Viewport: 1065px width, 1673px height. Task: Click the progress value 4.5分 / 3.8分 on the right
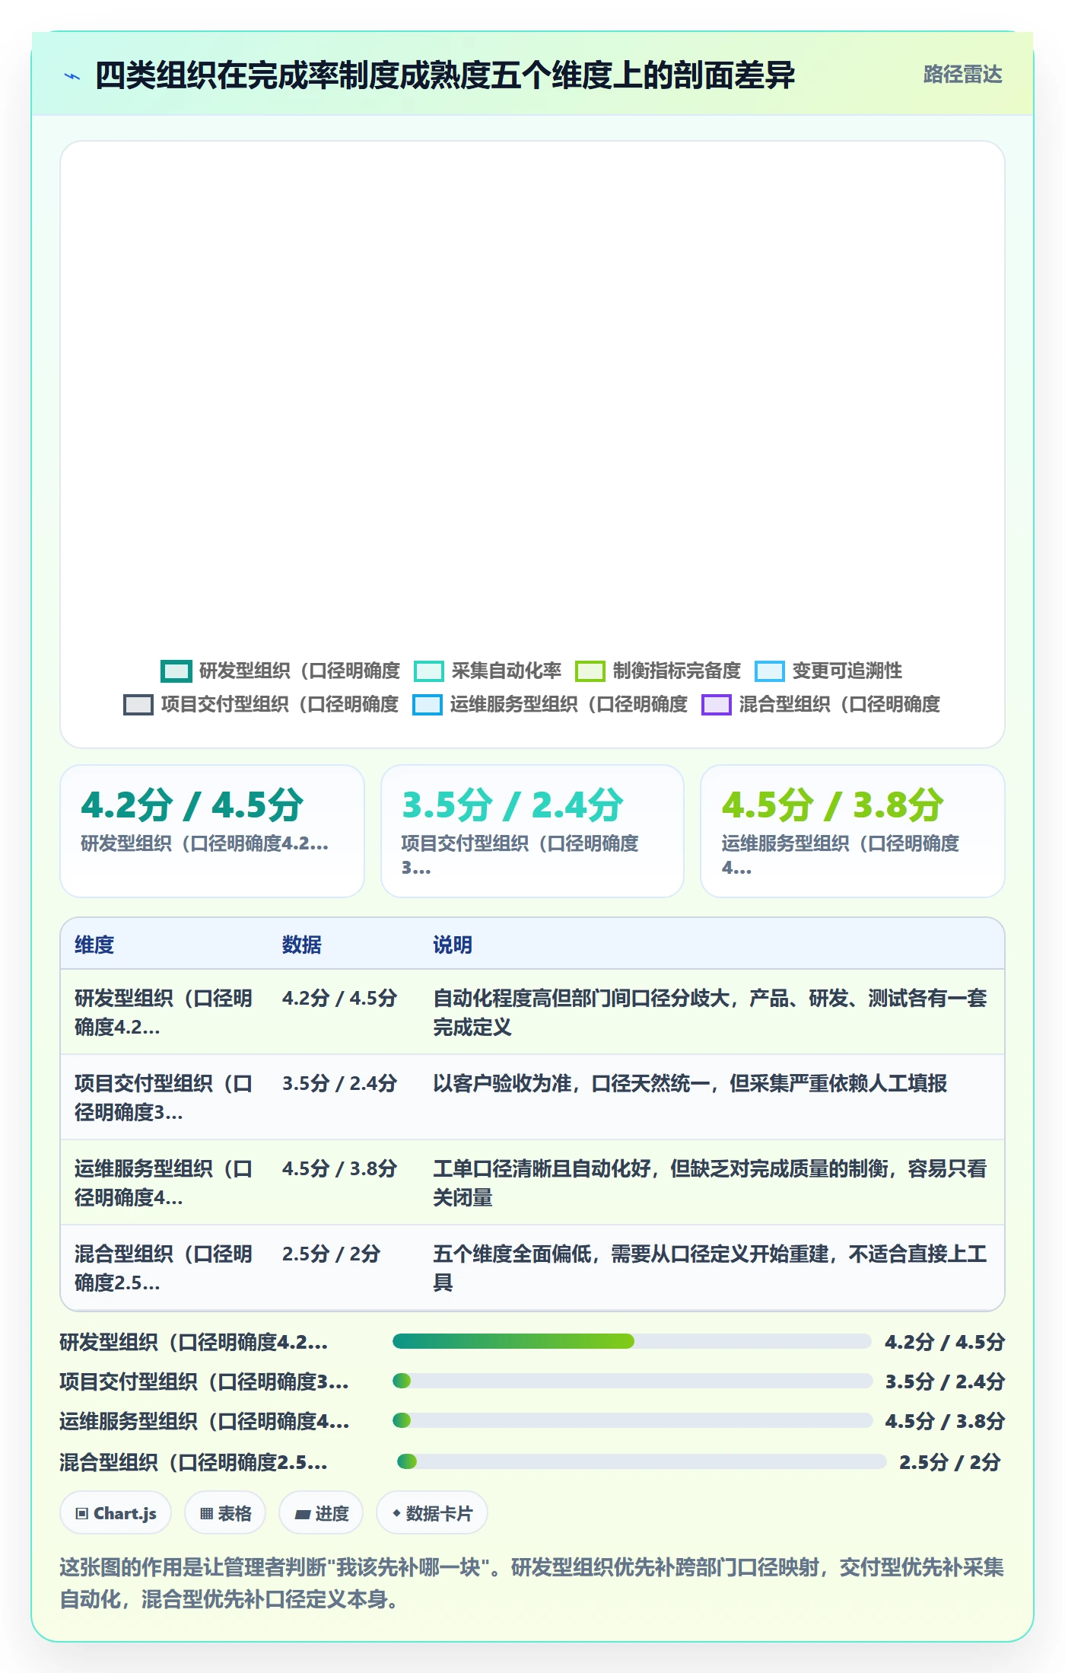click(x=945, y=1421)
